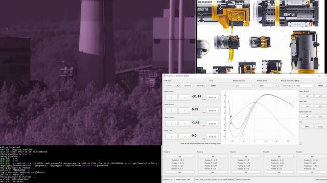Turn Filter IR CUT OFF

click(x=320, y=96)
